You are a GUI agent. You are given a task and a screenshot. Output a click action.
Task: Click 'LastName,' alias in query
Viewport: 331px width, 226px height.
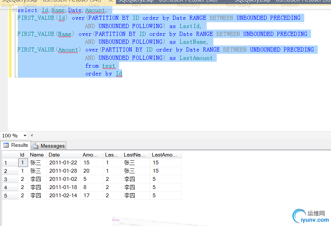[x=194, y=42]
